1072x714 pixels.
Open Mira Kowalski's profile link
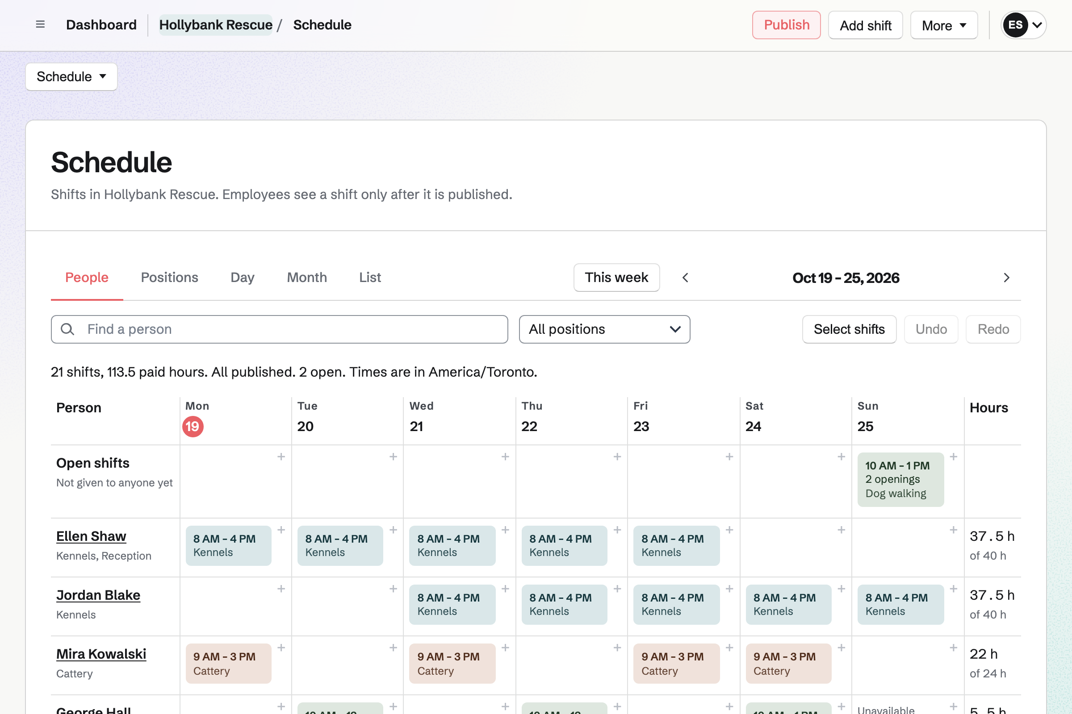(x=101, y=654)
